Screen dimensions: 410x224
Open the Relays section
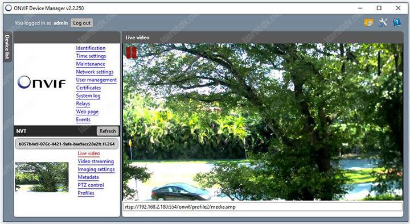pyautogui.click(x=83, y=104)
